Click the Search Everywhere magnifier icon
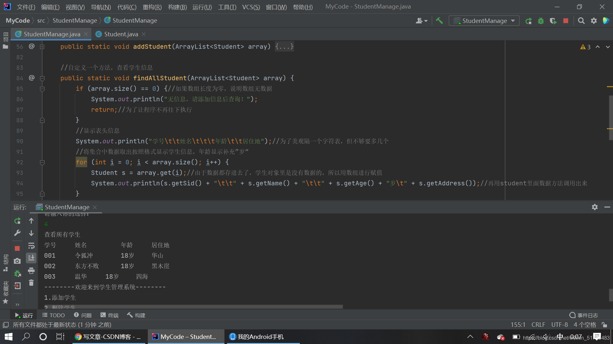 coord(581,21)
